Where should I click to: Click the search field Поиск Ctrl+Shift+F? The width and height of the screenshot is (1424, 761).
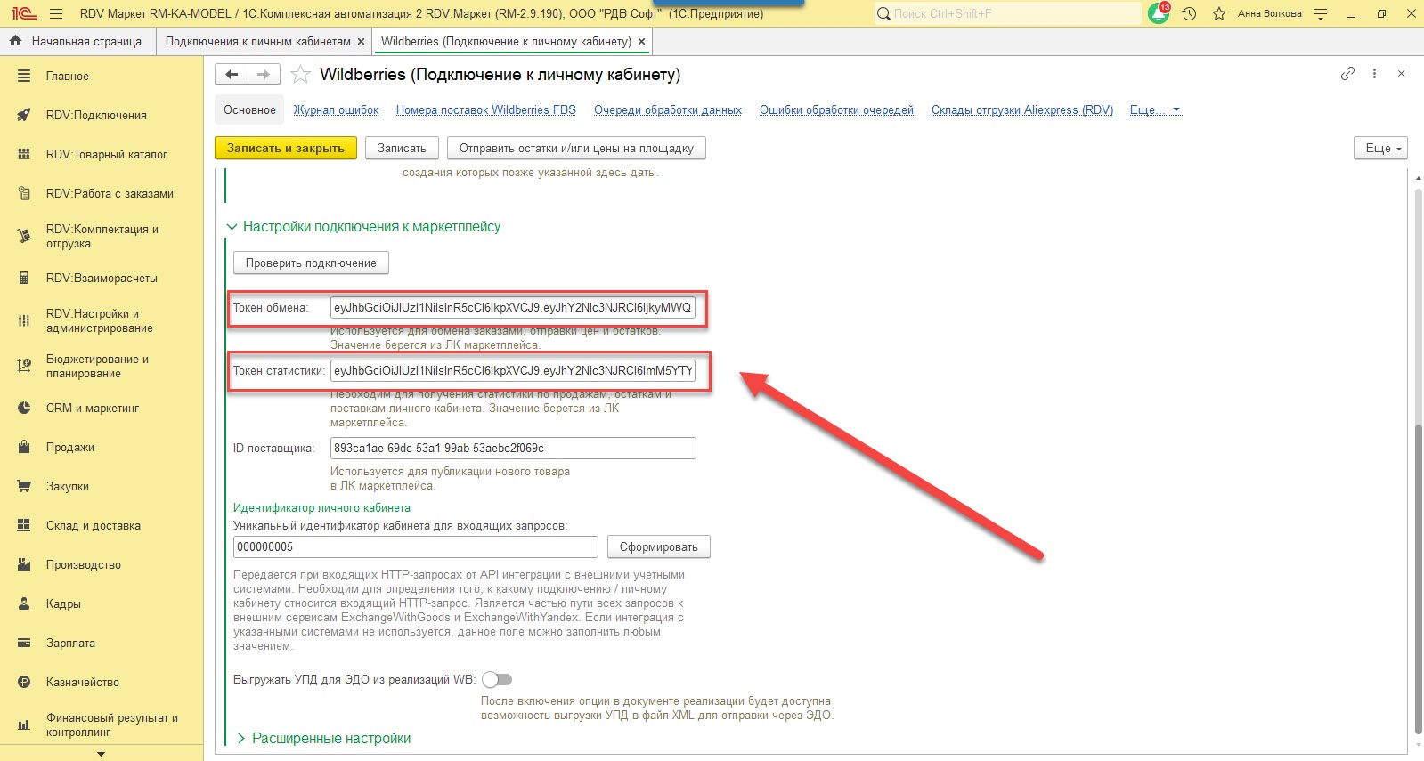point(1007,13)
